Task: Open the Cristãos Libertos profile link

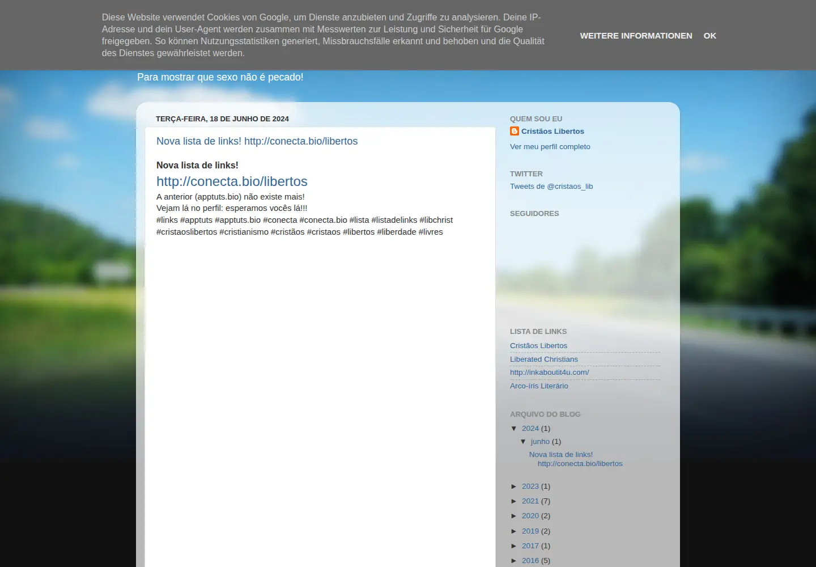Action: [552, 131]
